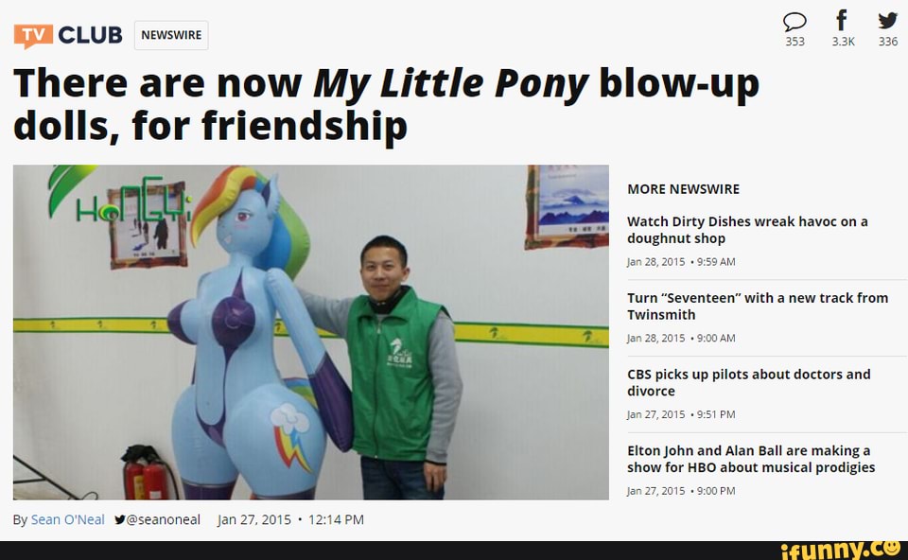
Task: Open the main article photo
Action: pyautogui.click(x=311, y=332)
